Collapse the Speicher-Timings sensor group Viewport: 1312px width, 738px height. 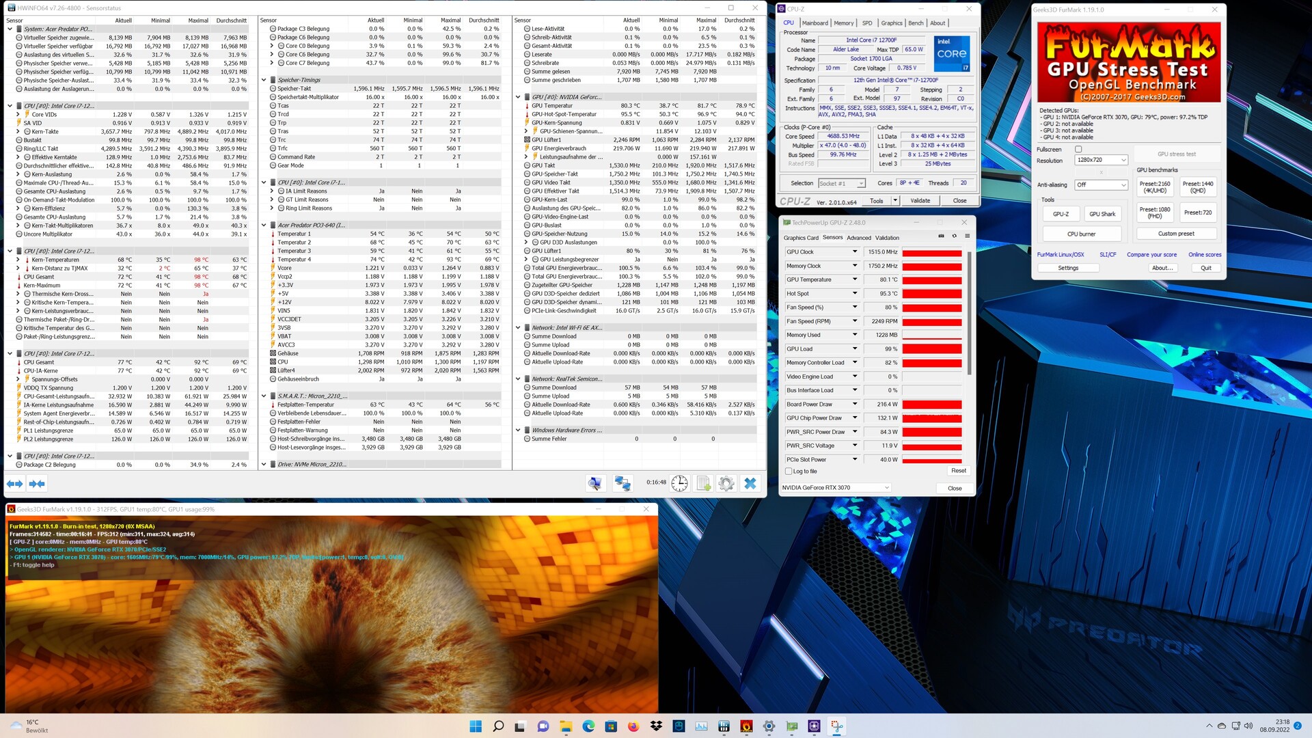264,80
